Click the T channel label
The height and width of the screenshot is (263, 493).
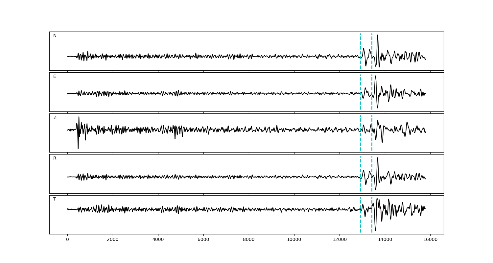[x=55, y=199]
